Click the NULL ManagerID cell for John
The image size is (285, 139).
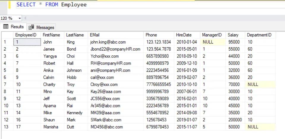pos(208,42)
